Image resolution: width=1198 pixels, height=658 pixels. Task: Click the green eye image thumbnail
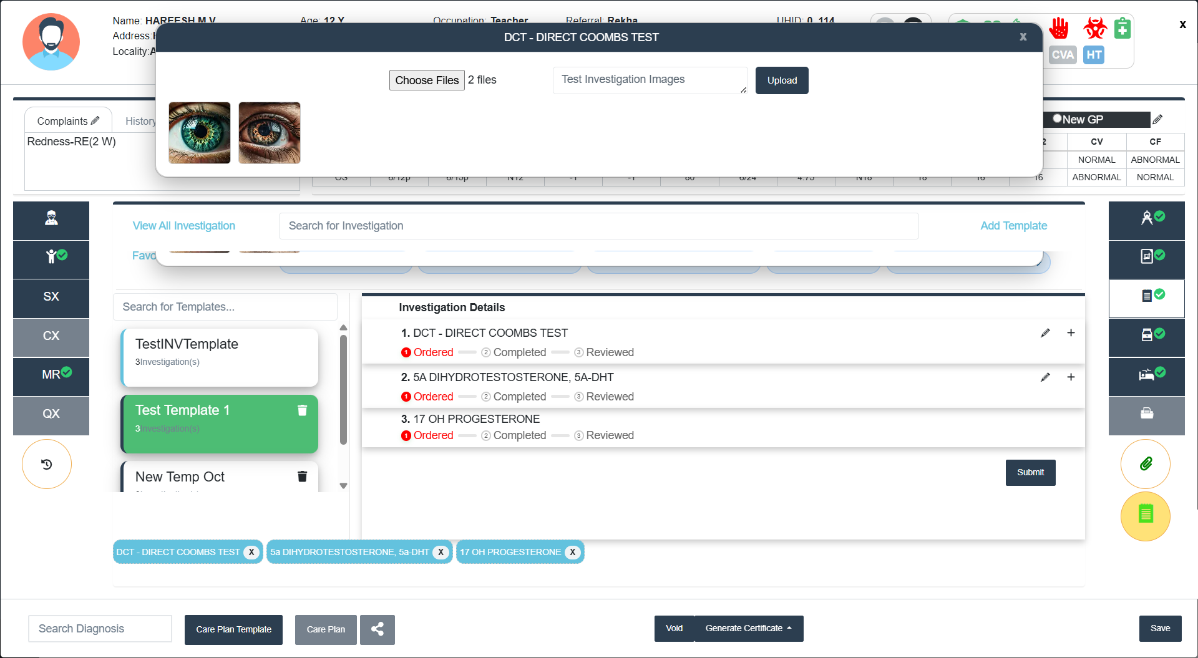pyautogui.click(x=200, y=133)
